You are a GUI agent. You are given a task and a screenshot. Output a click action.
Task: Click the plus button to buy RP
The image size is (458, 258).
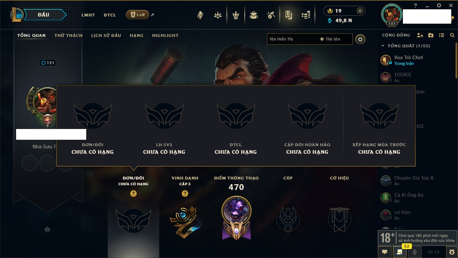360,11
